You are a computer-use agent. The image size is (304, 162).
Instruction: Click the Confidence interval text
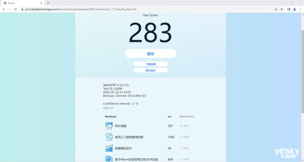[x=121, y=104]
